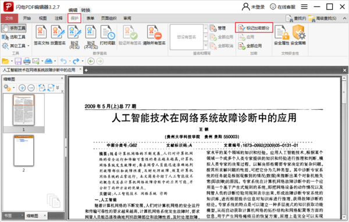Image resolution: width=349 pixels, height=222 pixels.
Task: Close the 缩略图 bottom panel tab
Action: tap(45, 216)
